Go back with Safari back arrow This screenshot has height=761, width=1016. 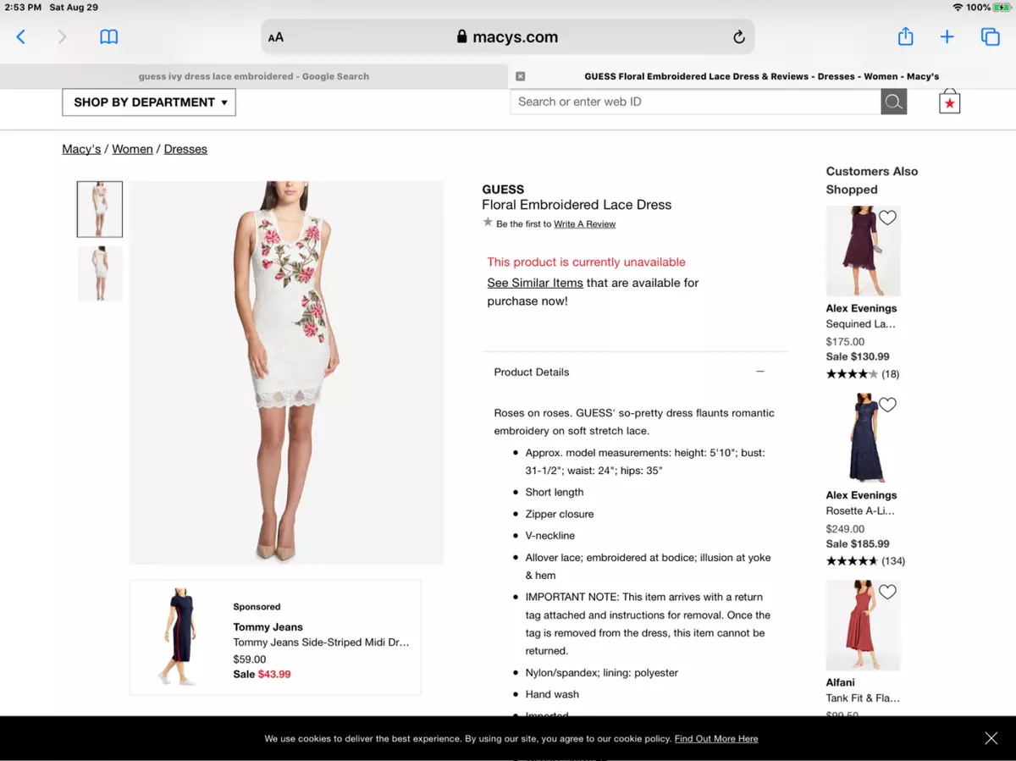[21, 36]
